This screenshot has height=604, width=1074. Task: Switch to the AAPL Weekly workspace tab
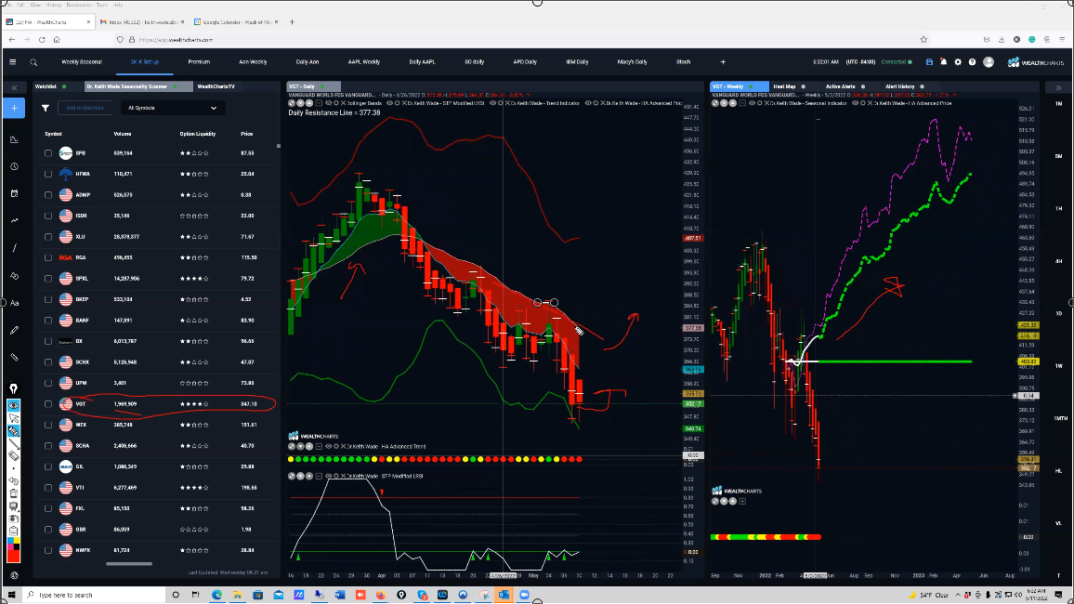(x=363, y=62)
